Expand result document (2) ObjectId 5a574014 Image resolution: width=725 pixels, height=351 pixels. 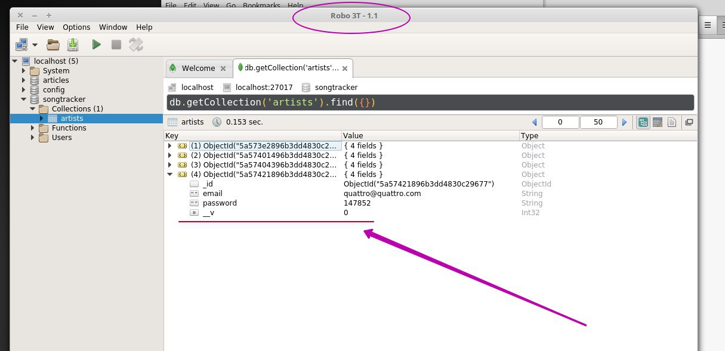170,155
